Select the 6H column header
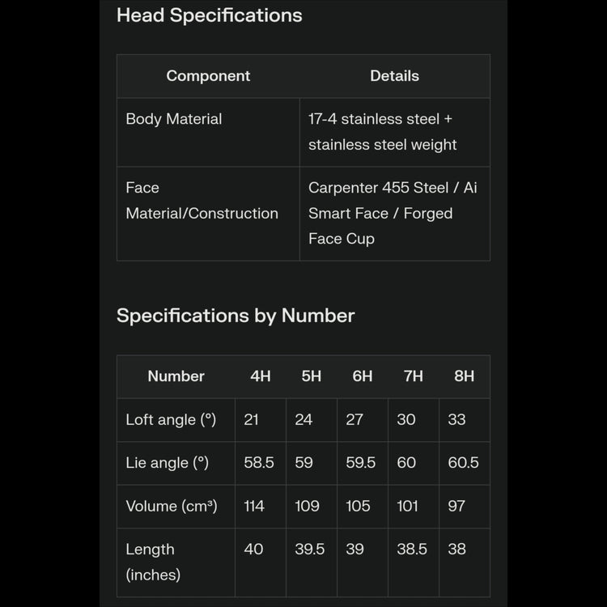The height and width of the screenshot is (607, 607). click(363, 376)
